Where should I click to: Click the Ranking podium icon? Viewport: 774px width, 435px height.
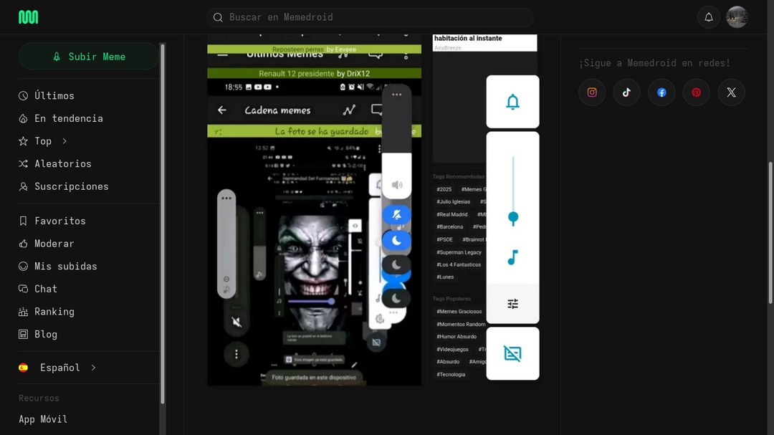tap(23, 312)
